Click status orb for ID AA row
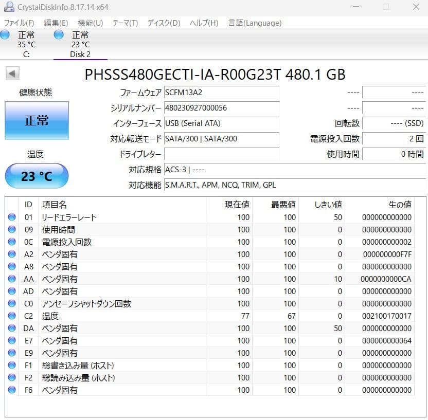 [12, 279]
